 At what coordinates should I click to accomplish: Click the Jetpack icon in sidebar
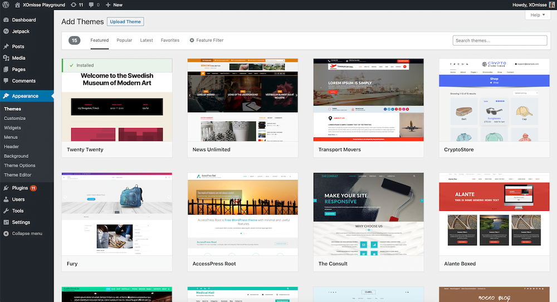pos(6,31)
